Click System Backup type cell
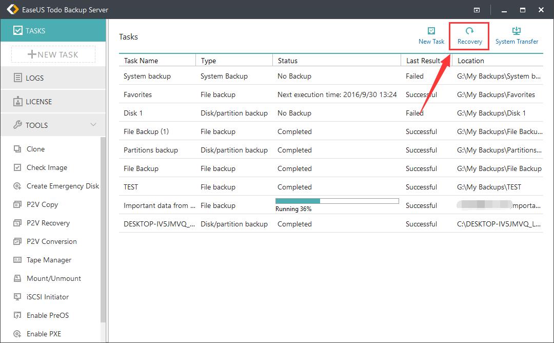Screen dimensions: 554x343 [x=224, y=76]
